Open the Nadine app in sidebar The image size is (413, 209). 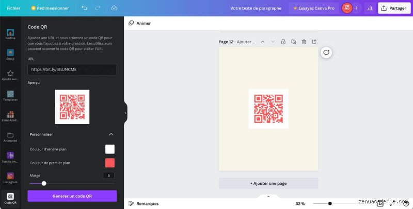coord(10,34)
